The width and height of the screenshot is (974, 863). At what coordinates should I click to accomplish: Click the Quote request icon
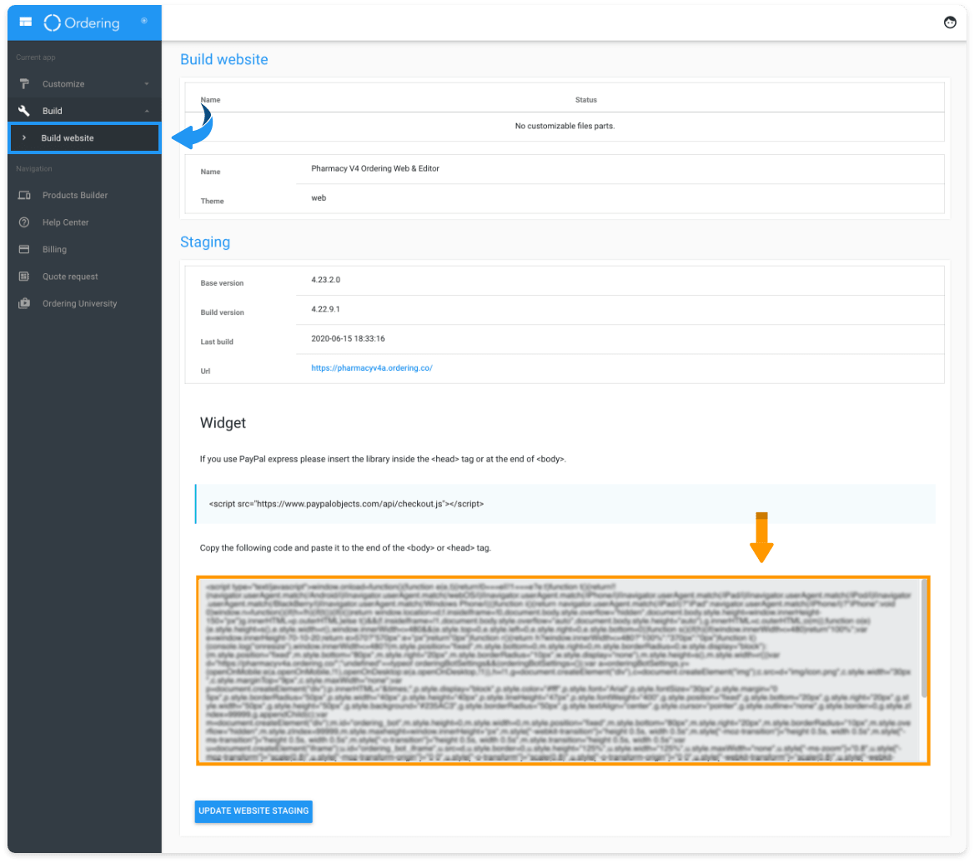point(24,277)
